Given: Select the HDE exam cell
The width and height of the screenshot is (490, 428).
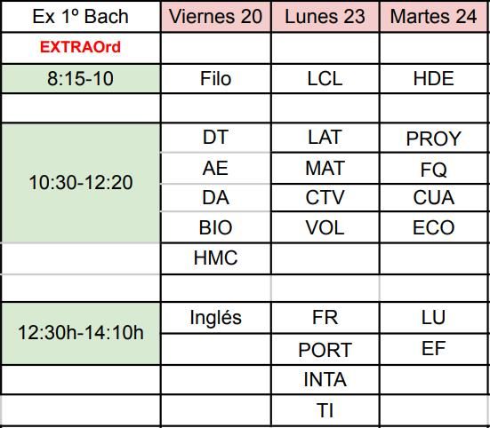Looking at the screenshot, I should point(434,79).
